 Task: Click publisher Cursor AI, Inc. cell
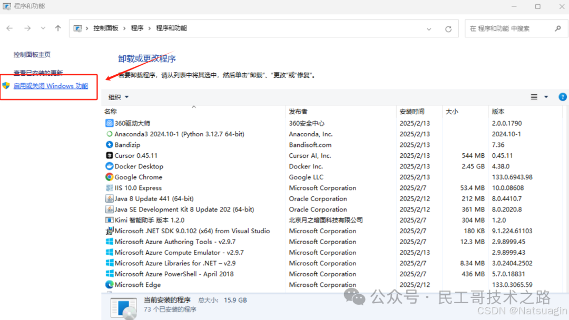[x=310, y=155]
